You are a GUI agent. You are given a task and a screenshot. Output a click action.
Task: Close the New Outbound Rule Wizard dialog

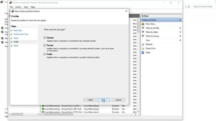(x=126, y=11)
